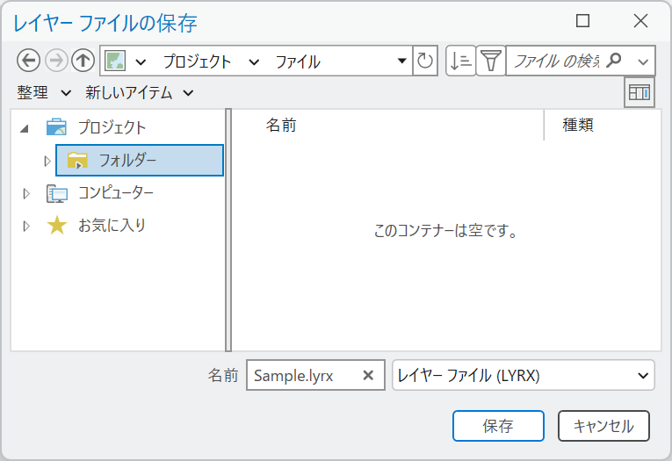672x461 pixels.
Task: Toggle the details pane view
Action: tap(639, 93)
